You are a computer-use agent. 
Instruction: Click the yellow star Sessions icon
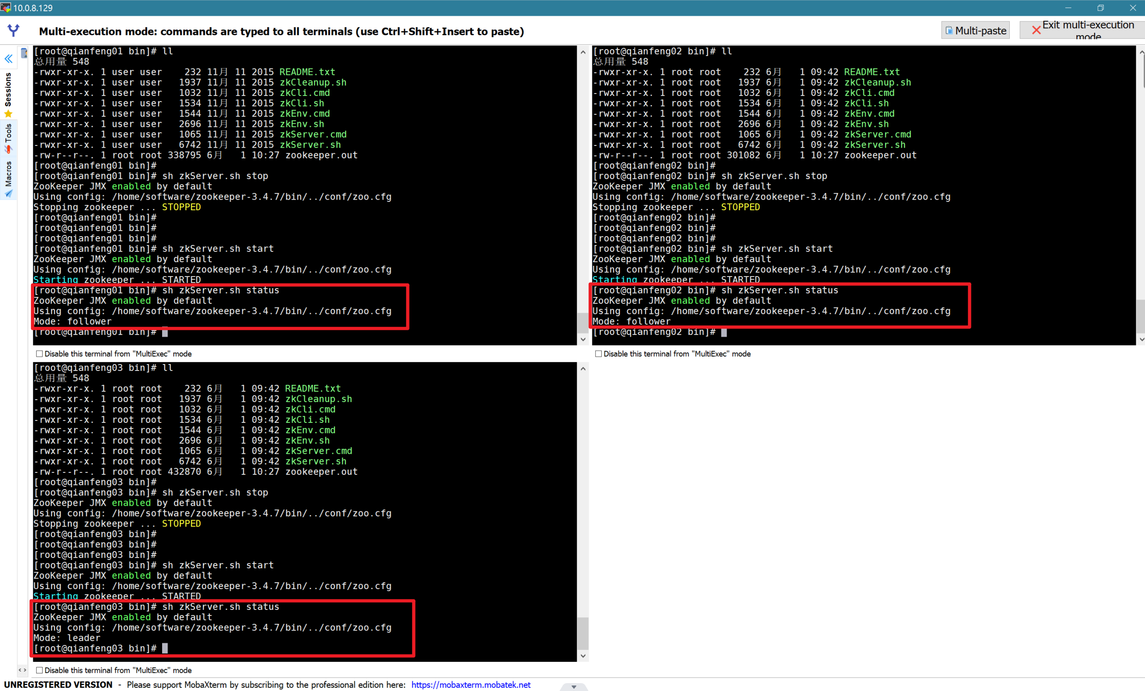coord(8,114)
